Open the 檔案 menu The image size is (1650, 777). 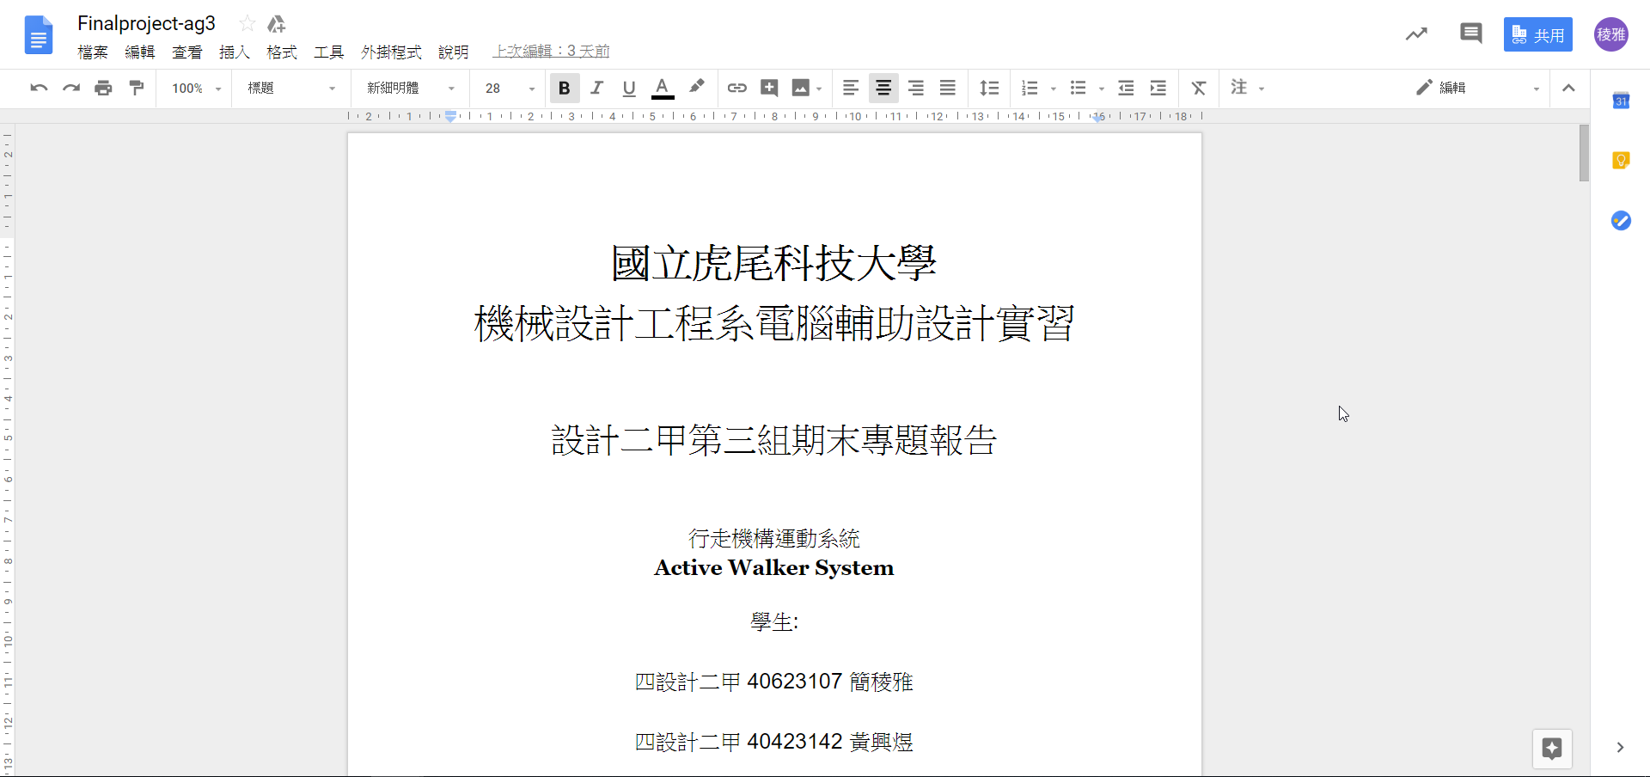coord(93,52)
